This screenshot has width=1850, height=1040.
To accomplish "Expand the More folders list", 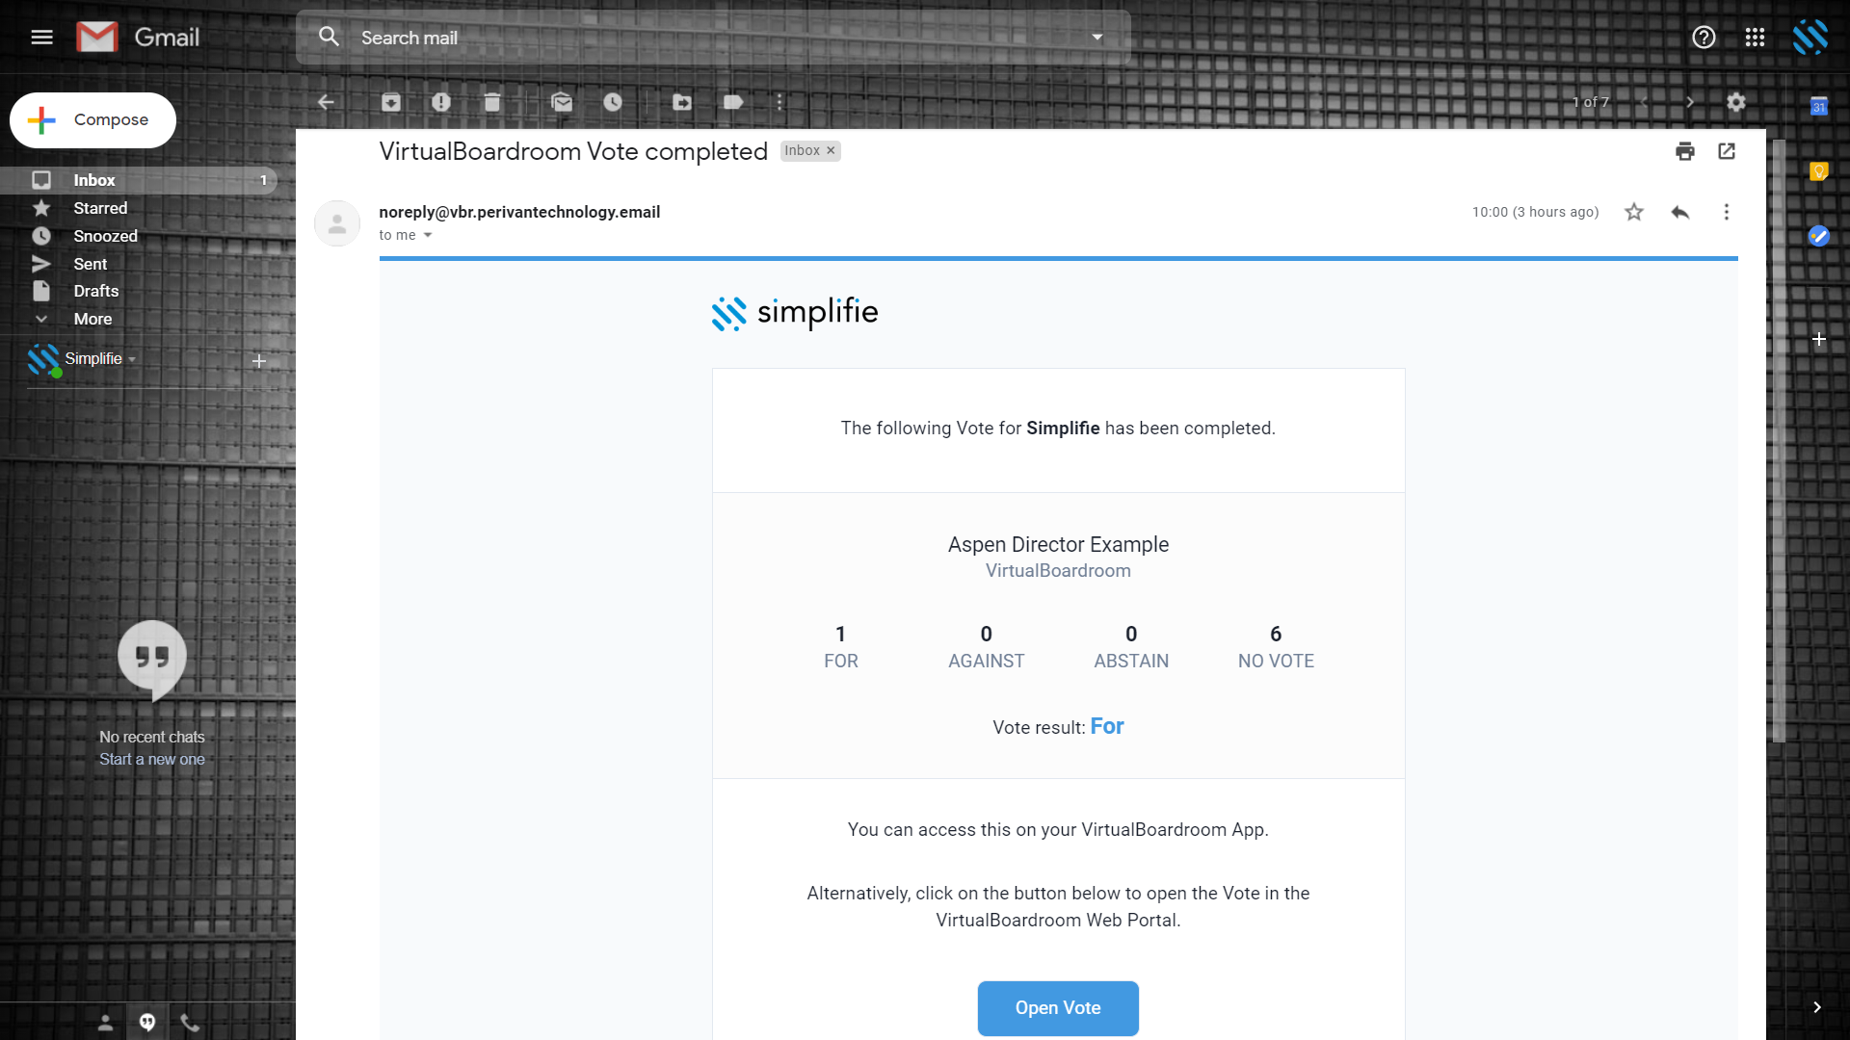I will click(x=92, y=319).
